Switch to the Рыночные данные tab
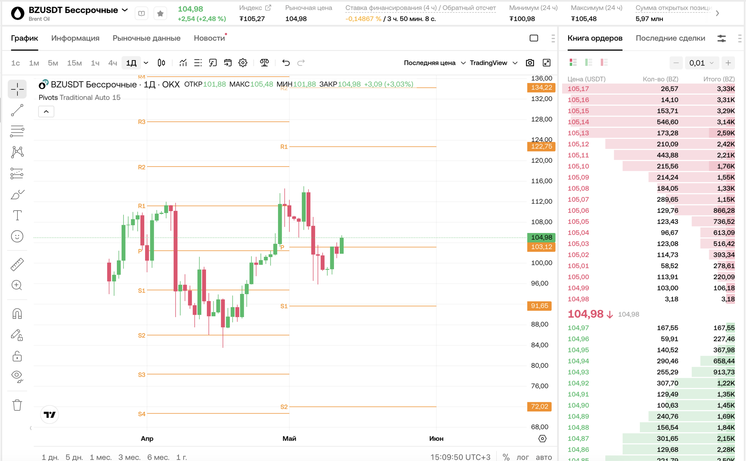Screen dimensions: 746x461 click(x=147, y=38)
